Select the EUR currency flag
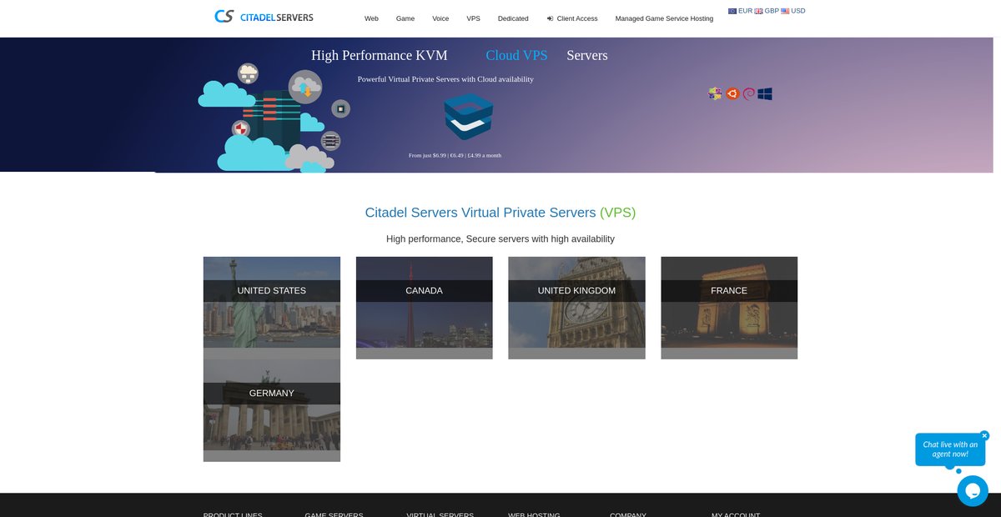The height and width of the screenshot is (517, 1001). coord(732,12)
